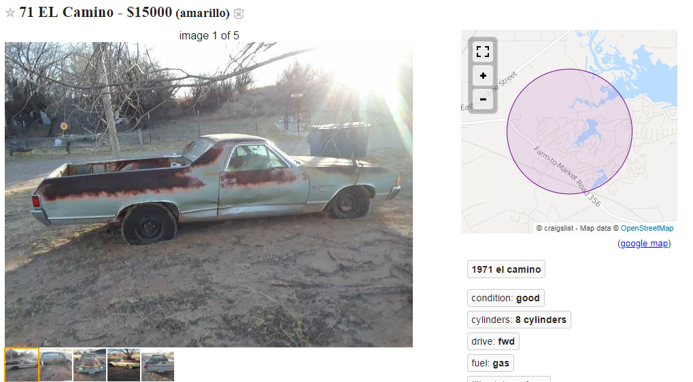Screen dimensions: 693x382
Task: Display the fifth thumbnail photo
Action: coord(158,365)
